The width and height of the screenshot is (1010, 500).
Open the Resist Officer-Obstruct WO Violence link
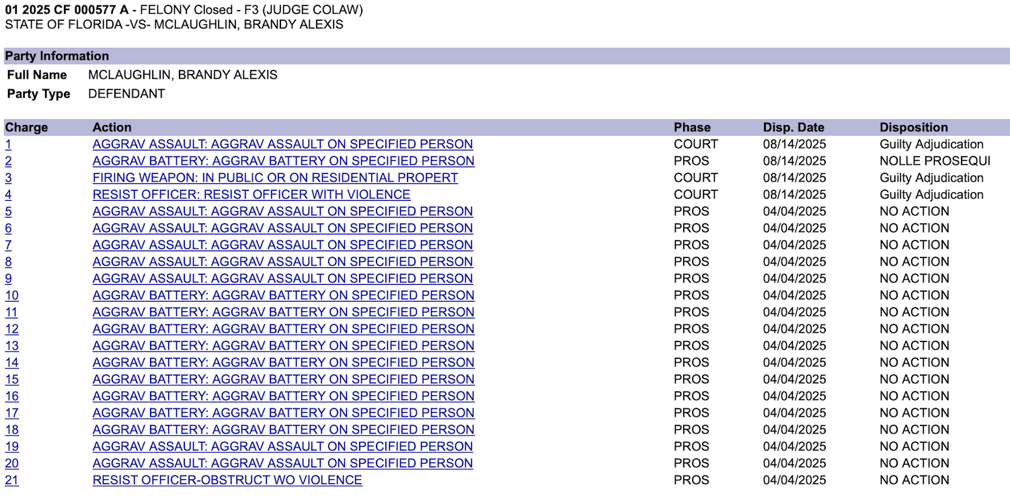pyautogui.click(x=227, y=481)
